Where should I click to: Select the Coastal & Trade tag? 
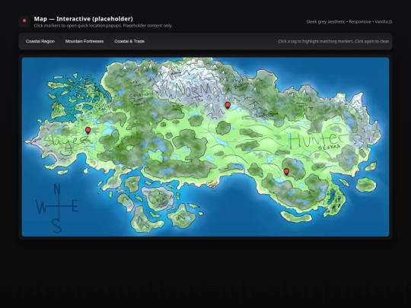129,41
